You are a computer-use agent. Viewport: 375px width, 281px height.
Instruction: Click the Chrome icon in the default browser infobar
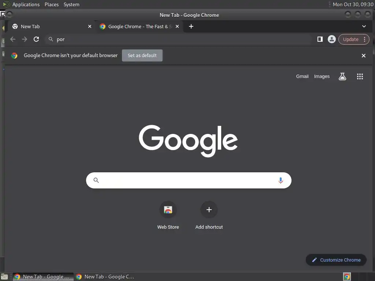click(14, 56)
